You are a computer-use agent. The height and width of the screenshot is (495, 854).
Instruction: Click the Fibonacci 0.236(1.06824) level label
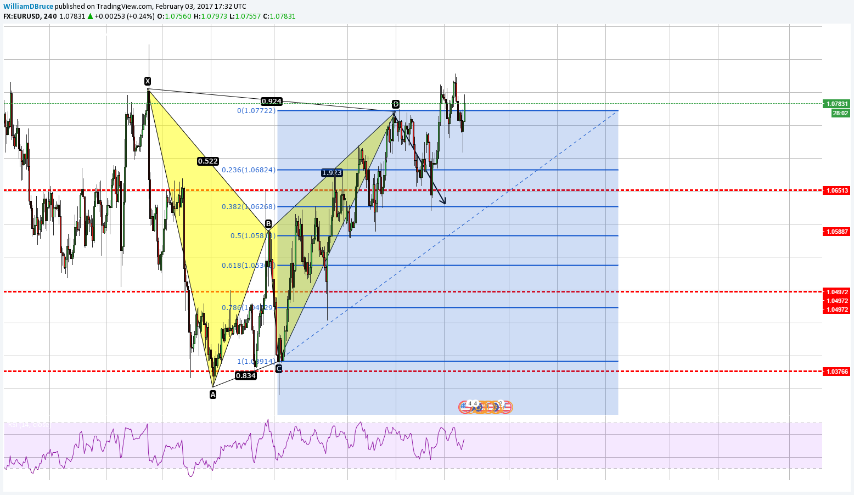249,170
